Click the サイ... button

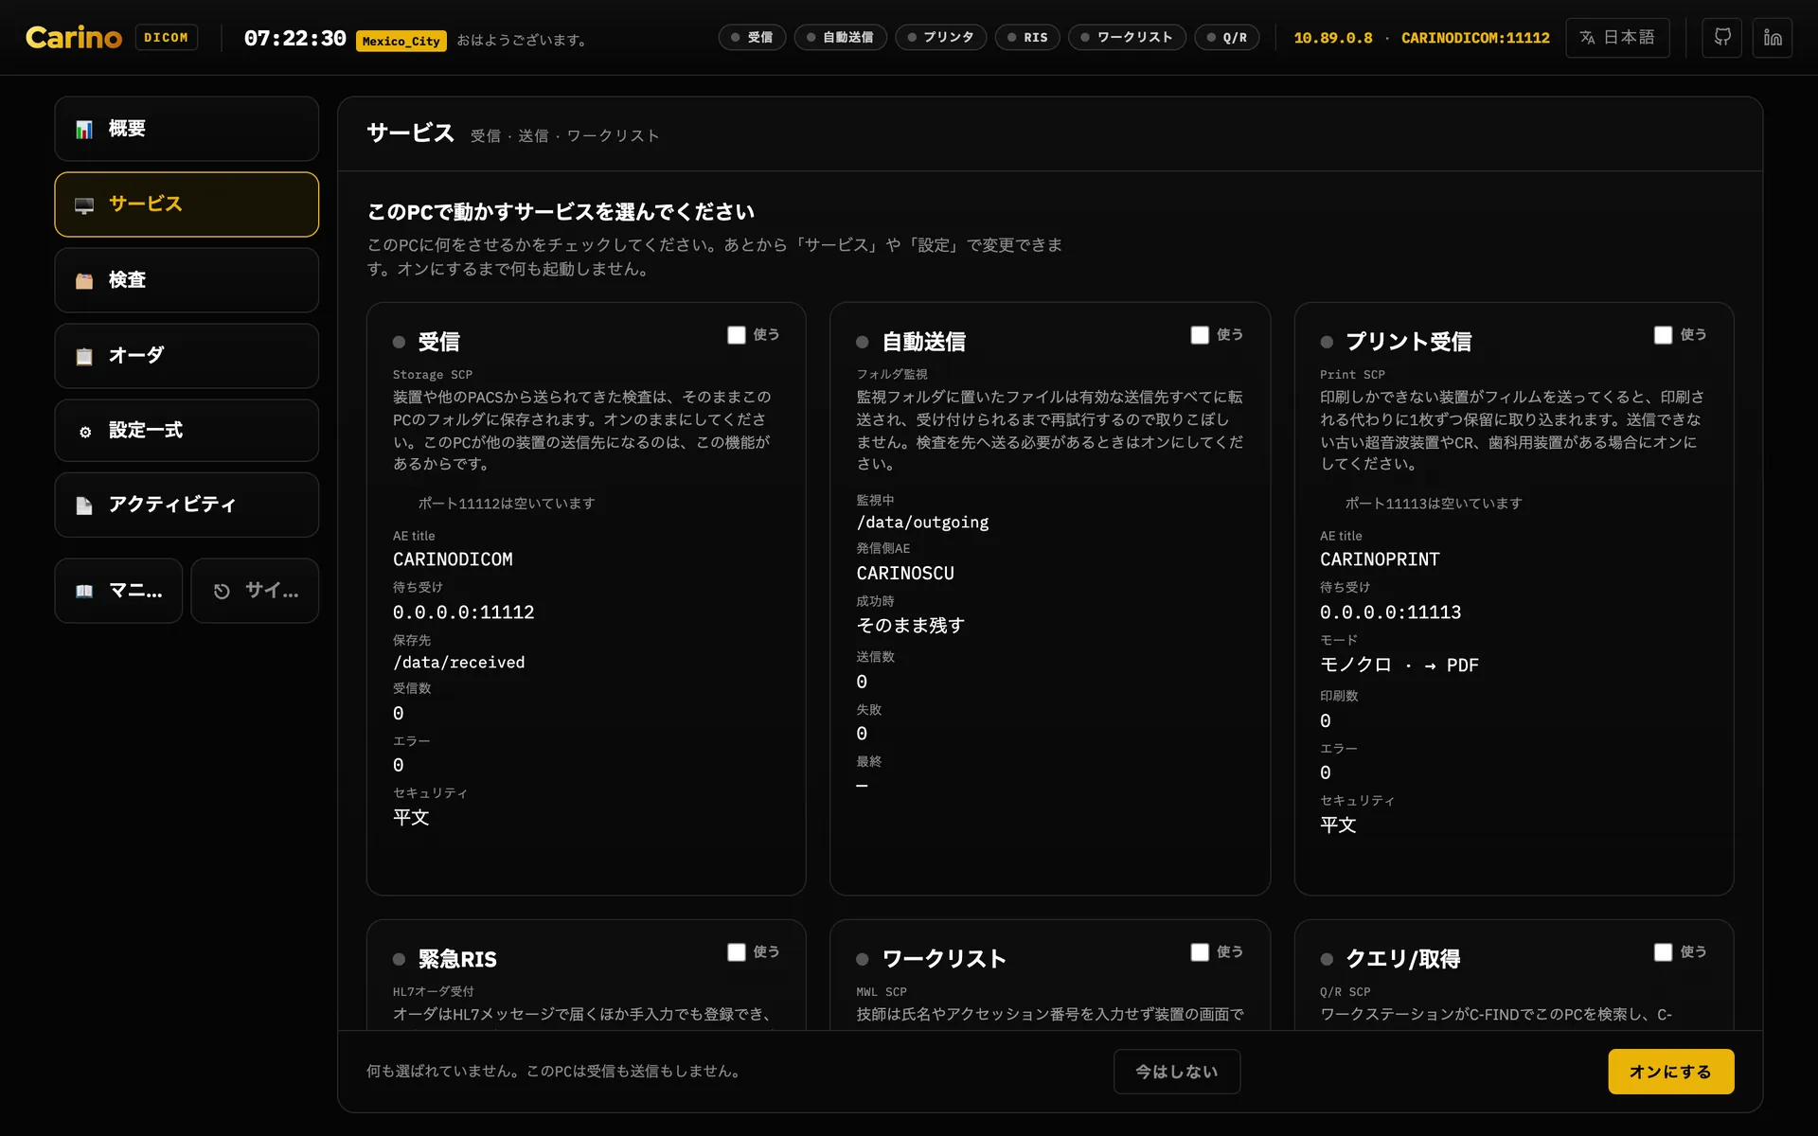coord(255,591)
